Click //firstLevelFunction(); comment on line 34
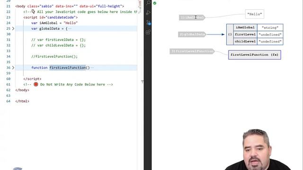The height and width of the screenshot is (170, 303). click(x=54, y=57)
